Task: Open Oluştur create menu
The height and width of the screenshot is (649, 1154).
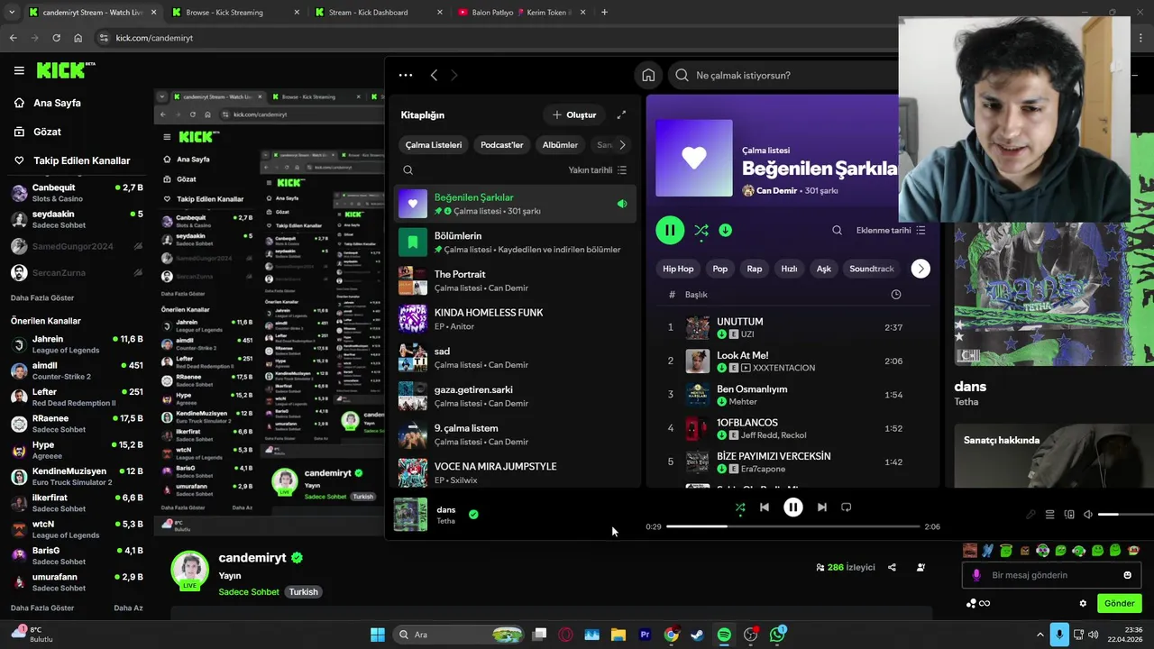Action: (574, 115)
